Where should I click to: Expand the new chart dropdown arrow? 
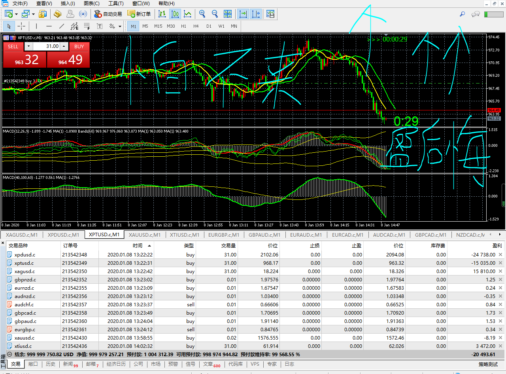16,14
